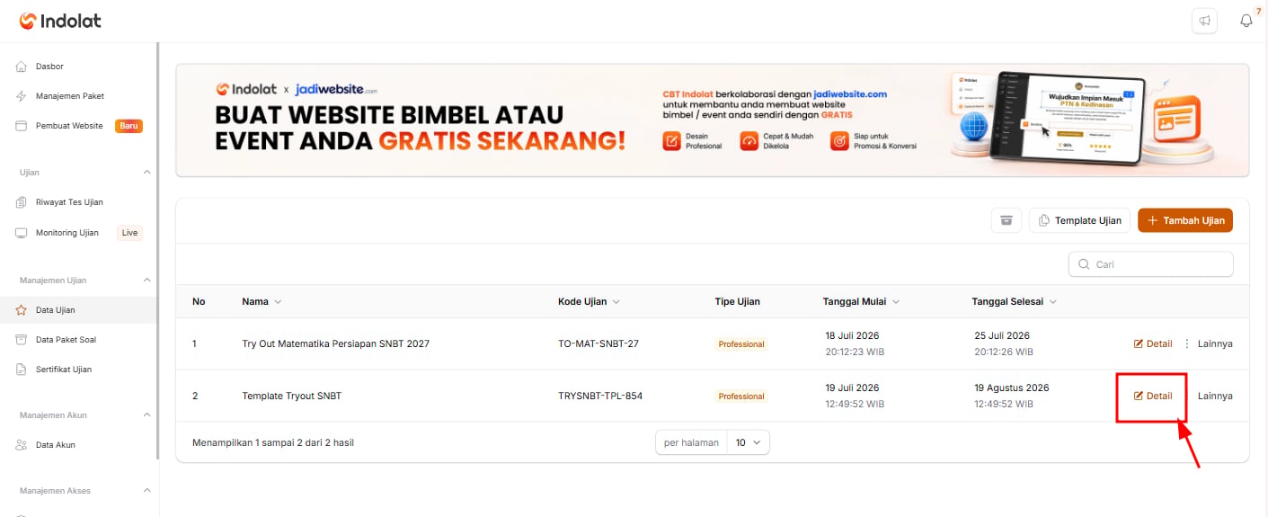Image resolution: width=1268 pixels, height=517 pixels.
Task: Open Data Akun menu item
Action: click(x=79, y=445)
